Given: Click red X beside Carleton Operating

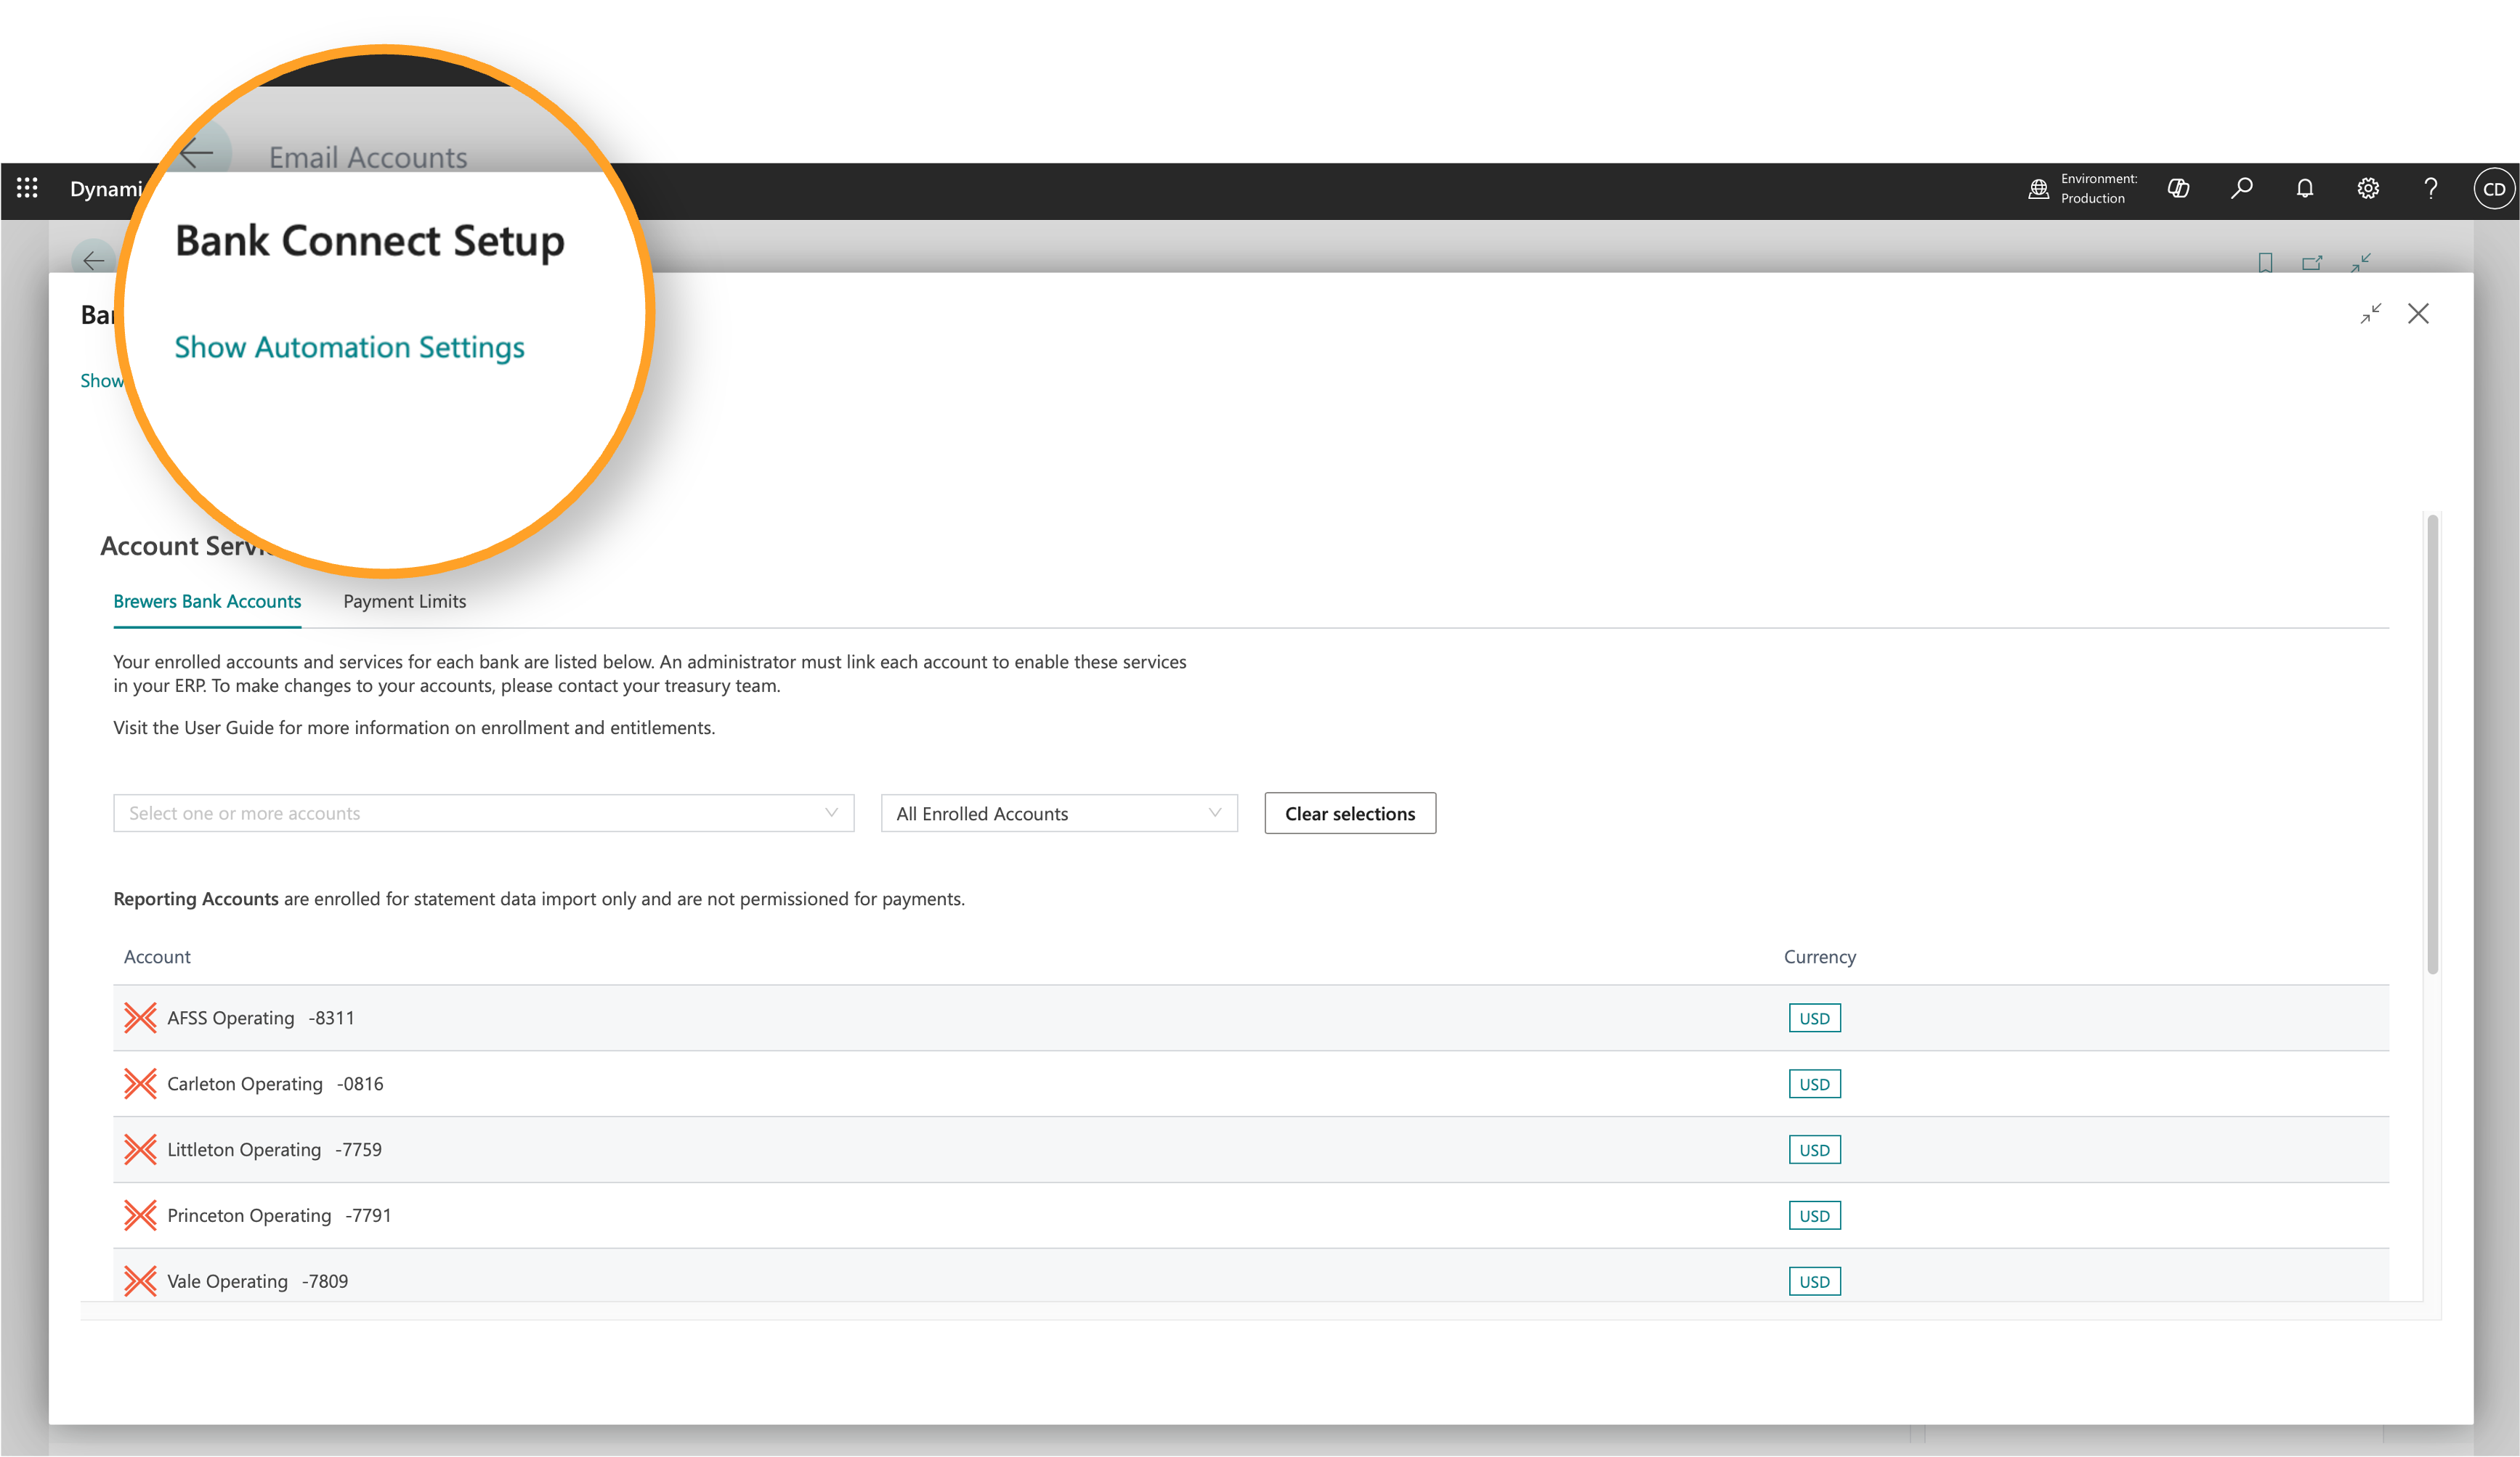Looking at the screenshot, I should [x=140, y=1083].
